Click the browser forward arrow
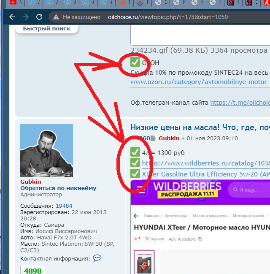The image size is (270, 274). tap(26, 17)
